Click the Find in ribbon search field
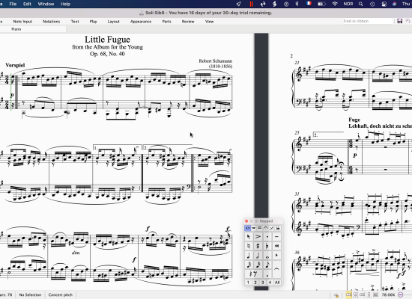 pos(367,21)
